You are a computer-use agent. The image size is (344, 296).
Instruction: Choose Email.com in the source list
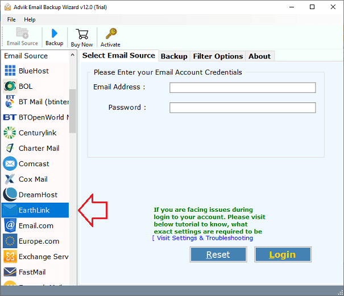tap(36, 226)
